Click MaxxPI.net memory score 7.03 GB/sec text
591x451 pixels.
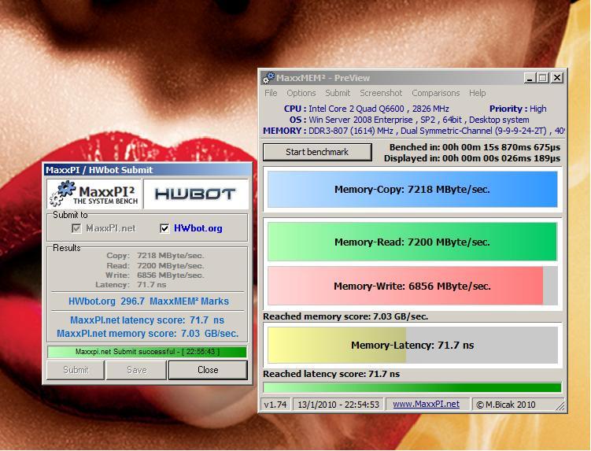click(147, 334)
